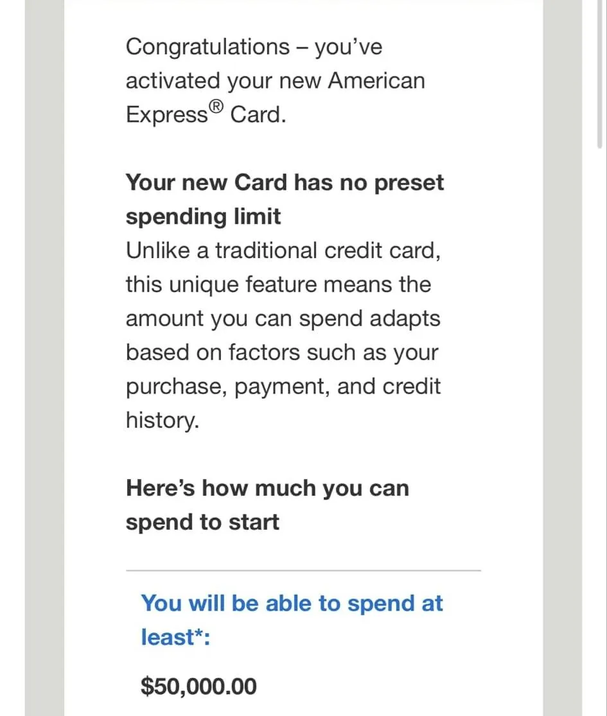The image size is (607, 716).
Task: Click the gray left margin beside the email
Action: 44,358
